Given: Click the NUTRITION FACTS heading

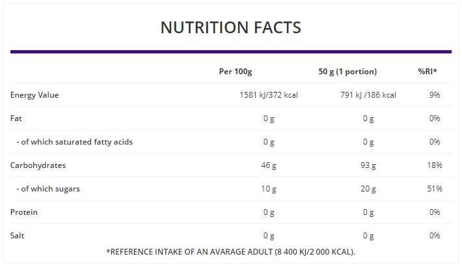Looking at the screenshot, I should [x=230, y=27].
